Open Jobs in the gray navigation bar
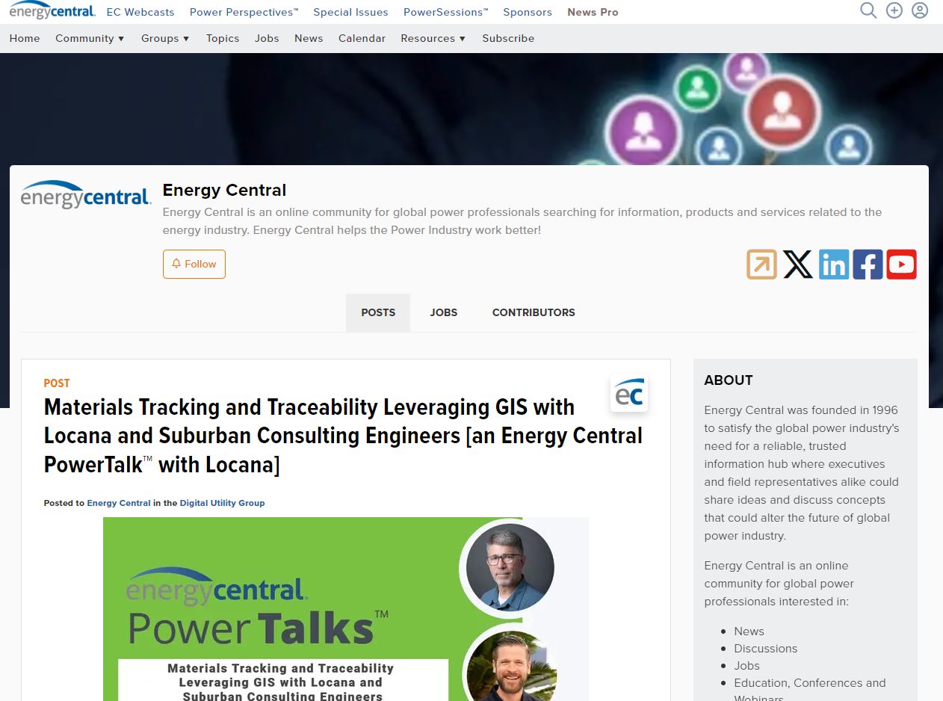This screenshot has height=701, width=943. click(x=267, y=38)
